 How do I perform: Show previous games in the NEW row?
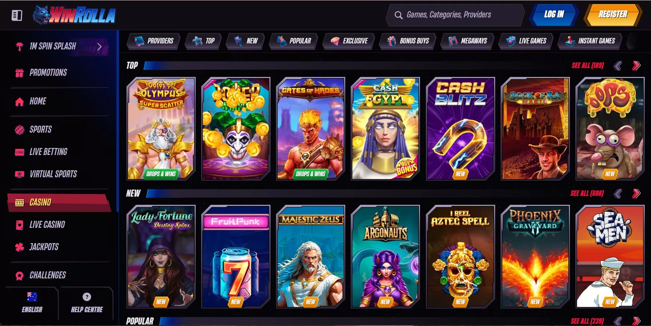[x=618, y=194]
